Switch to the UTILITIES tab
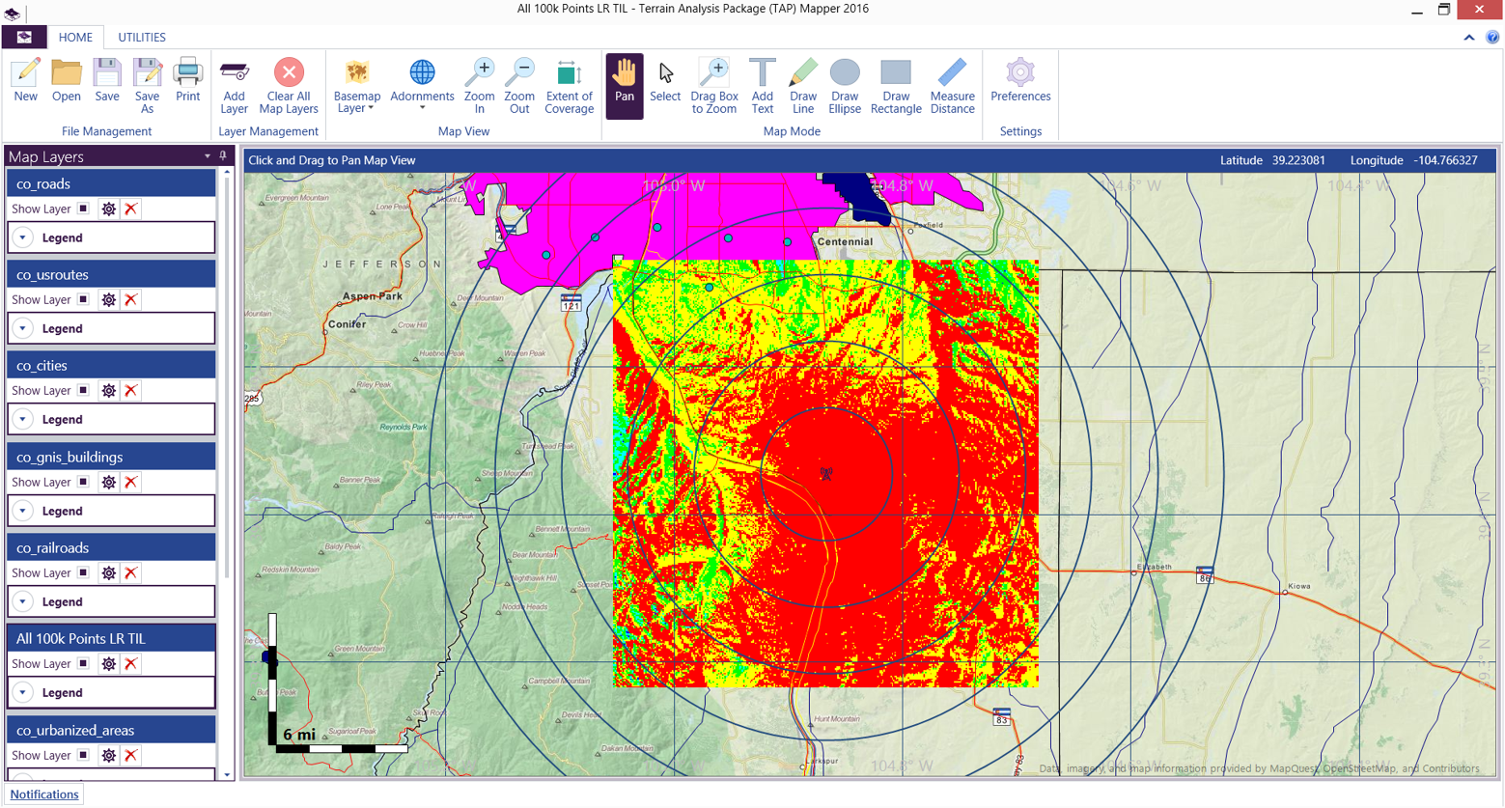The height and width of the screenshot is (808, 1505). (x=142, y=38)
